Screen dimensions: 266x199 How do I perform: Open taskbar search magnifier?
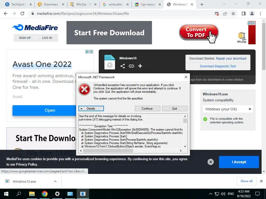click(19, 194)
